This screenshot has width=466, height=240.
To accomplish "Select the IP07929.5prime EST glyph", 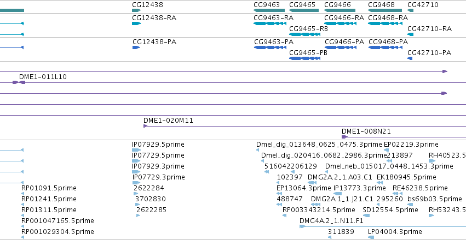I will pos(136,150).
